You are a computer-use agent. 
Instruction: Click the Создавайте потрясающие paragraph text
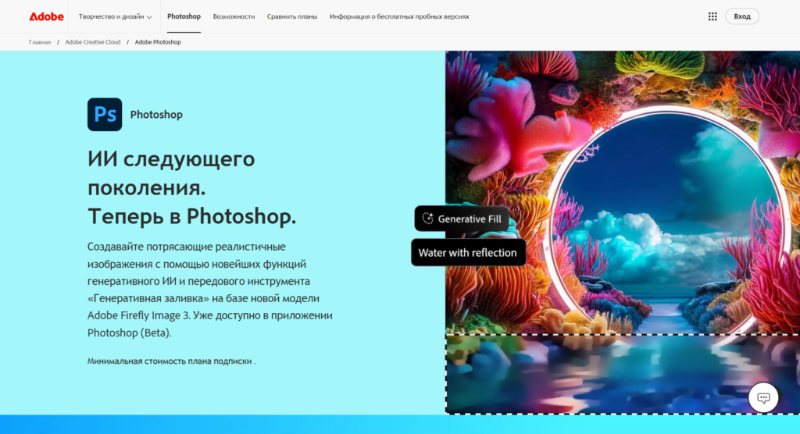209,289
